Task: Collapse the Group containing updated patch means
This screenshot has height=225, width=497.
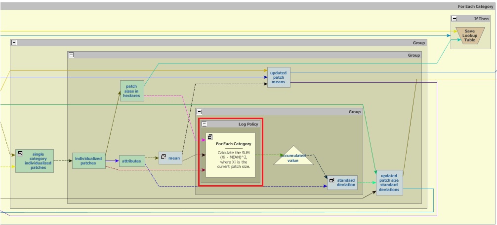Action: [71, 55]
